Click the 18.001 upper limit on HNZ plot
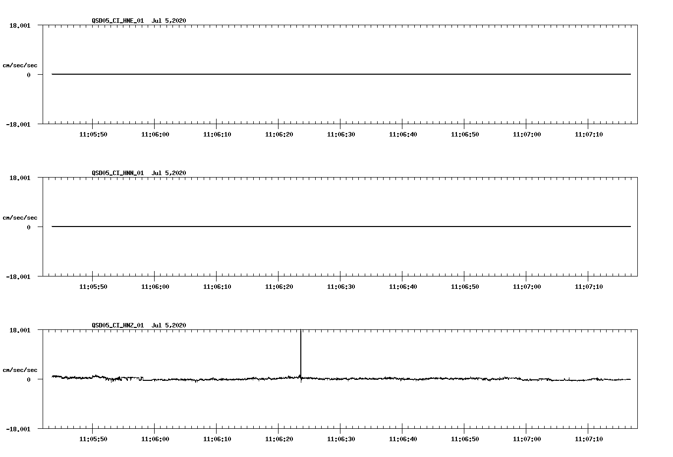This screenshot has width=673, height=457. (20, 330)
